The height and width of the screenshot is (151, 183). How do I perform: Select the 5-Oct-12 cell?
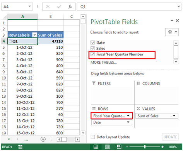click(x=22, y=72)
